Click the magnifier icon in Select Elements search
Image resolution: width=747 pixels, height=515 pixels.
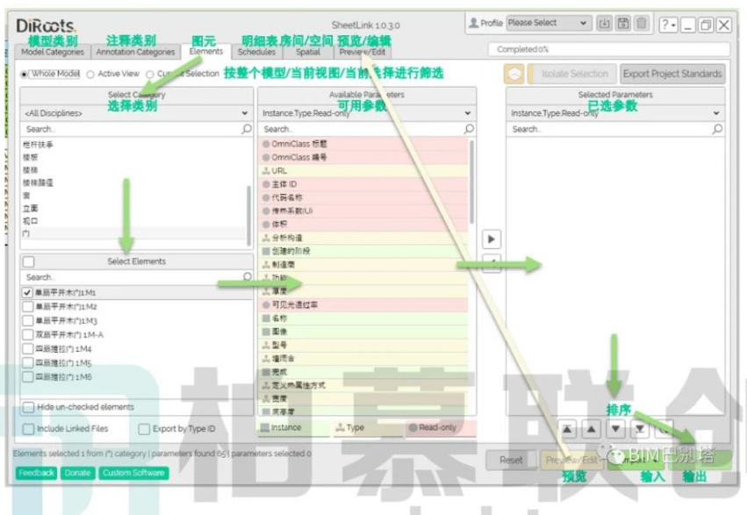tap(248, 276)
